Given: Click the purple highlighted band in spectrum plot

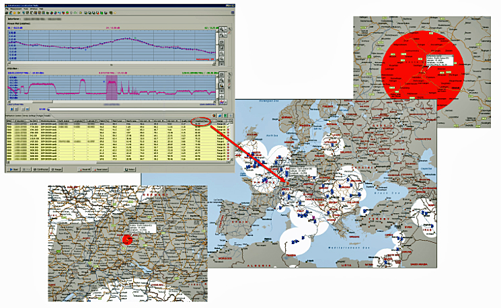Looking at the screenshot, I should click(112, 87).
